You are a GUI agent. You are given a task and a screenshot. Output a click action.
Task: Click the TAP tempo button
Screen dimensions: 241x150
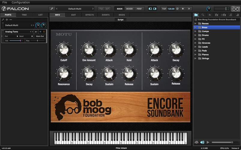(164, 9)
